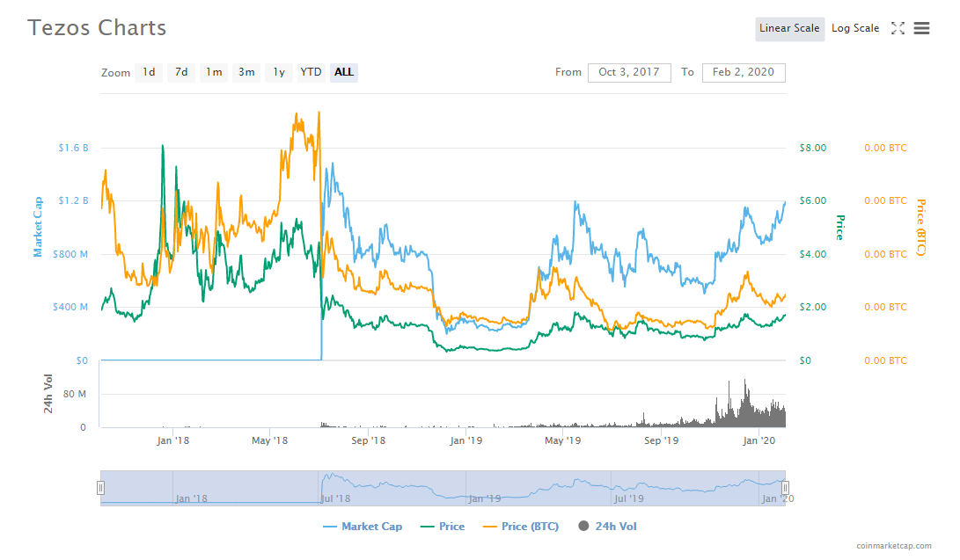
Task: Click the $6.00 price axis label
Action: (x=812, y=200)
